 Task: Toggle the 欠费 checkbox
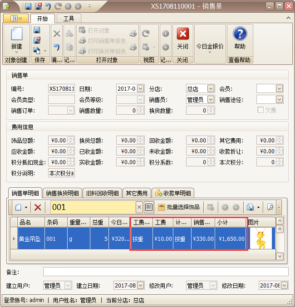pos(261,110)
